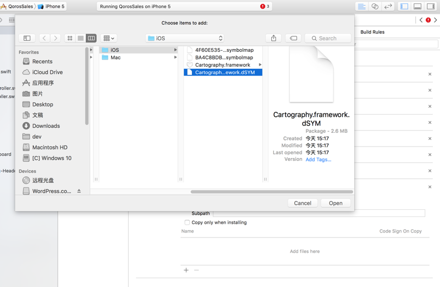Image resolution: width=440 pixels, height=287 pixels.
Task: Toggle the navigator panel in Xcode
Action: 404,7
